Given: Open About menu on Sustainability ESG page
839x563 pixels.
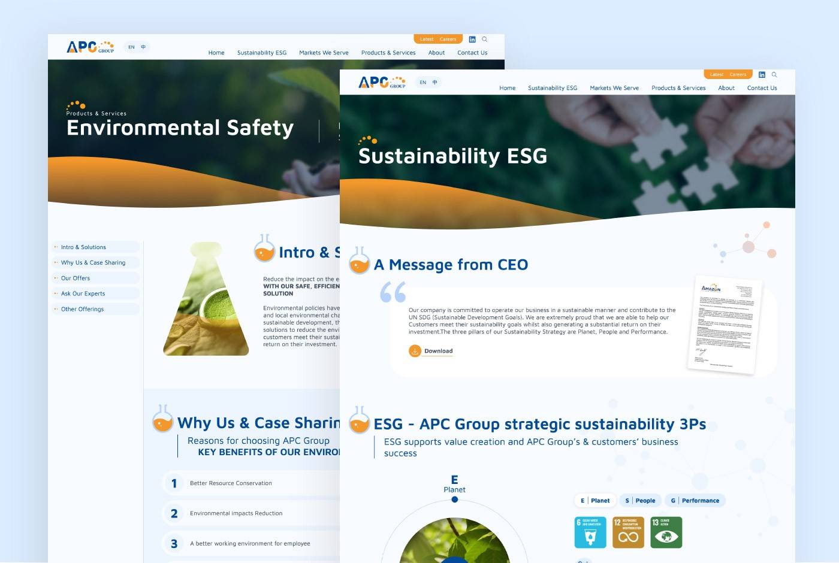Looking at the screenshot, I should [x=726, y=88].
